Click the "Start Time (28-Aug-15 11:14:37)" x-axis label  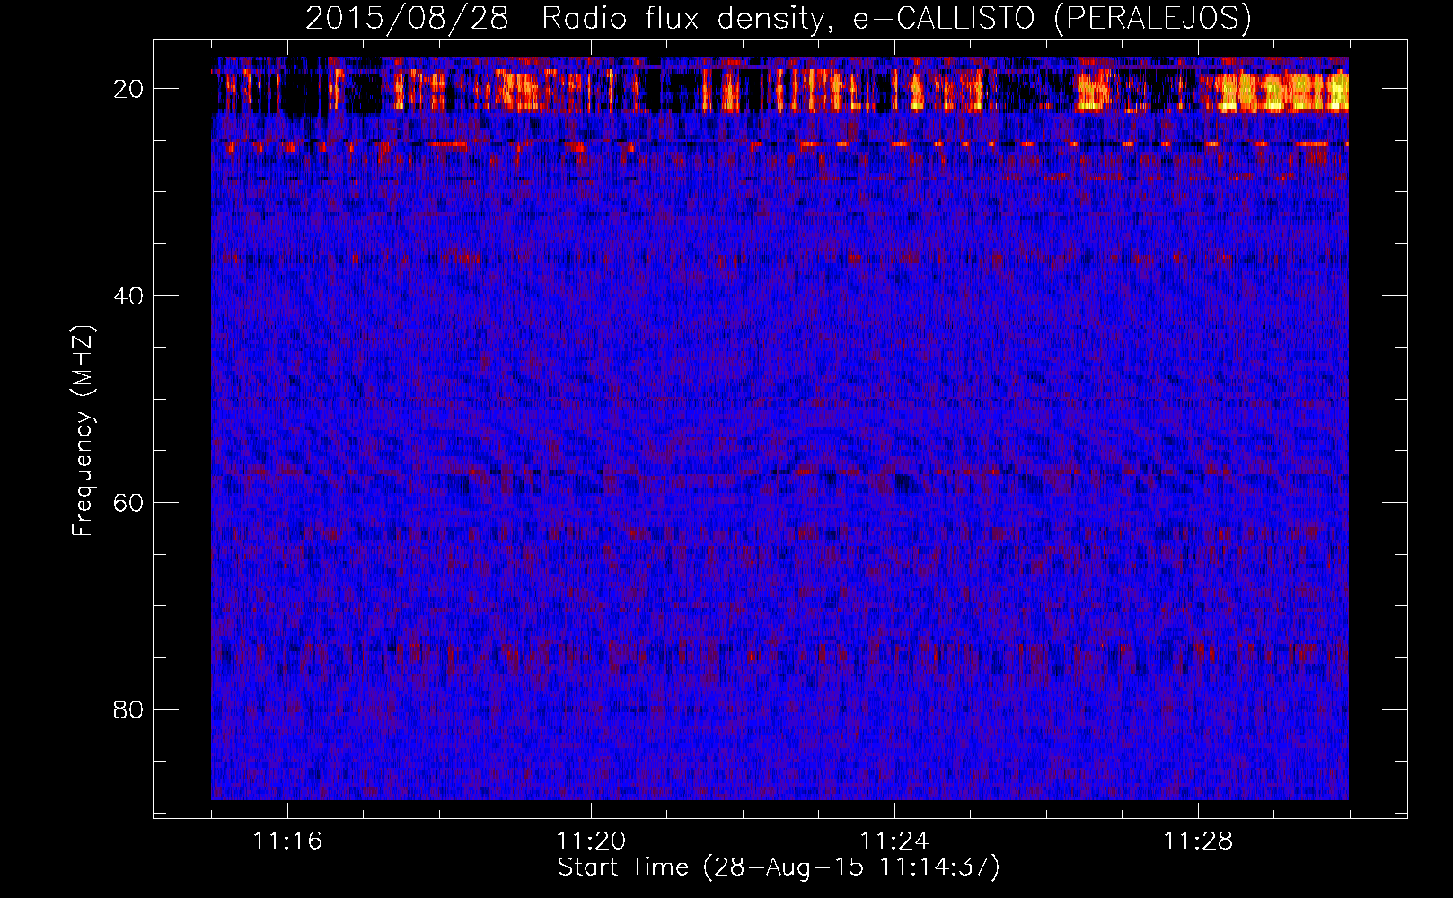tap(779, 867)
